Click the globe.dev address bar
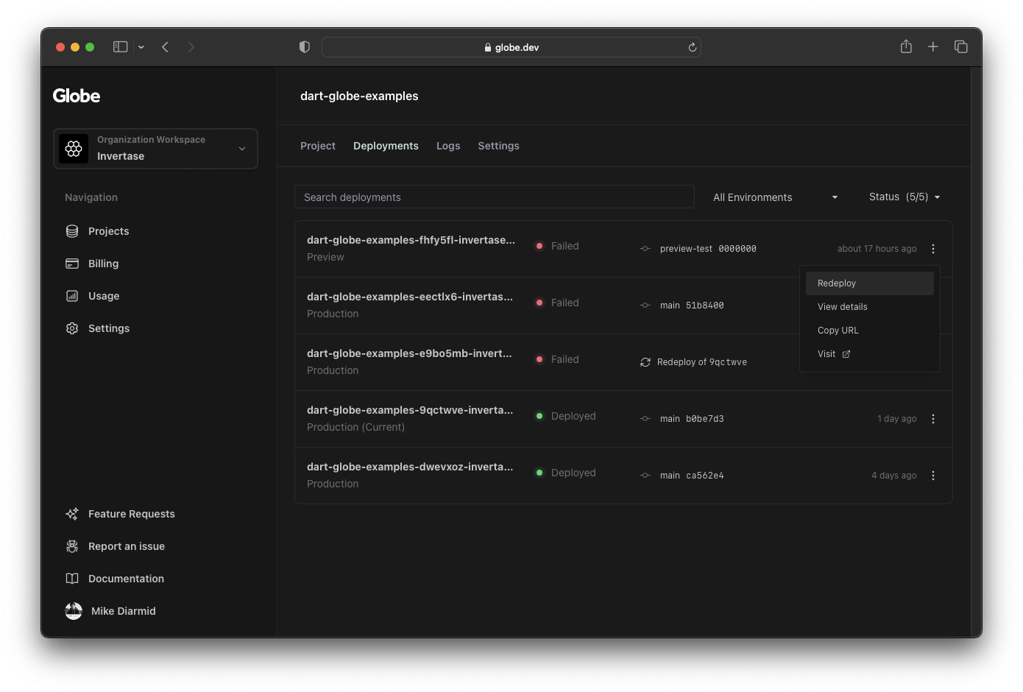Screen dimensions: 1023x692 pos(511,47)
